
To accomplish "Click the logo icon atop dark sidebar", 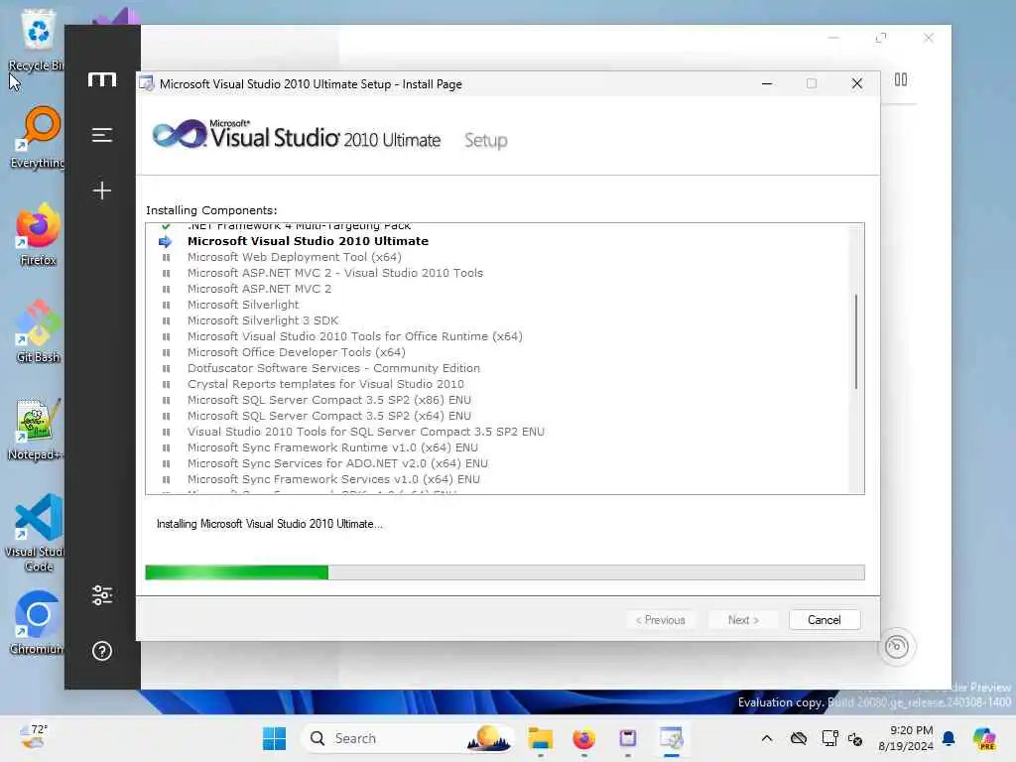I will 102,79.
